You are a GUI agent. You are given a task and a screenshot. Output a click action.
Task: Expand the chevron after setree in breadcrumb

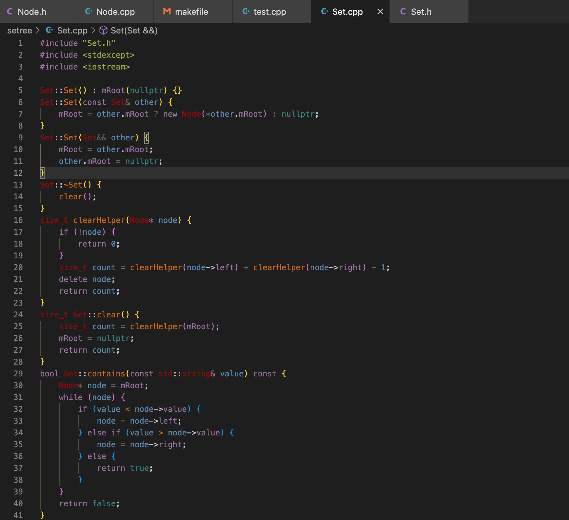[x=39, y=30]
